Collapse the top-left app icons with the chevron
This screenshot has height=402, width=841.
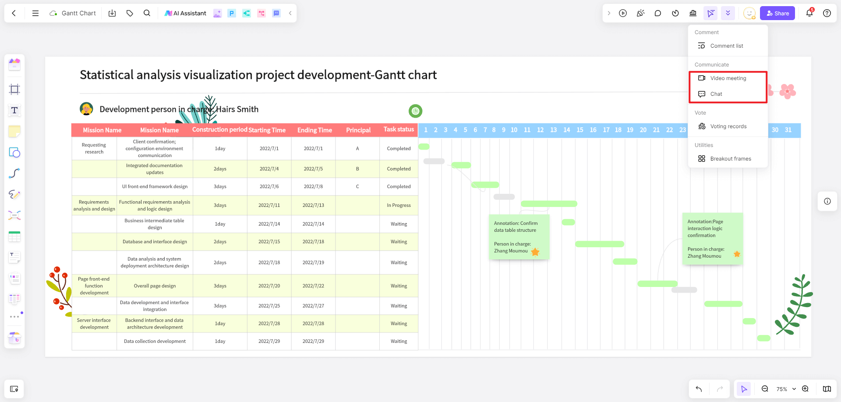290,13
